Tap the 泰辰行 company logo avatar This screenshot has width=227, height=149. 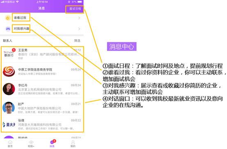point(9,54)
